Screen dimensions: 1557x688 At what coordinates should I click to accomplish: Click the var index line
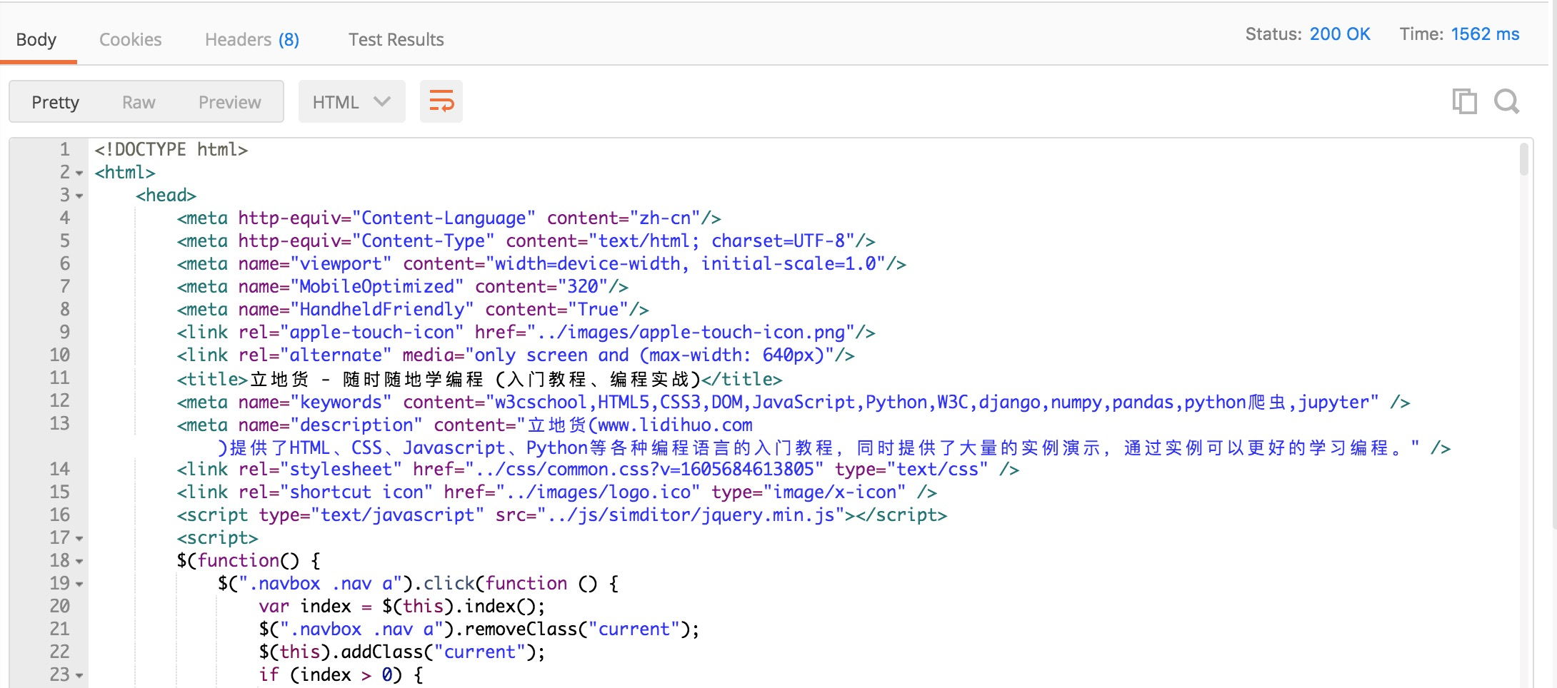(x=402, y=606)
